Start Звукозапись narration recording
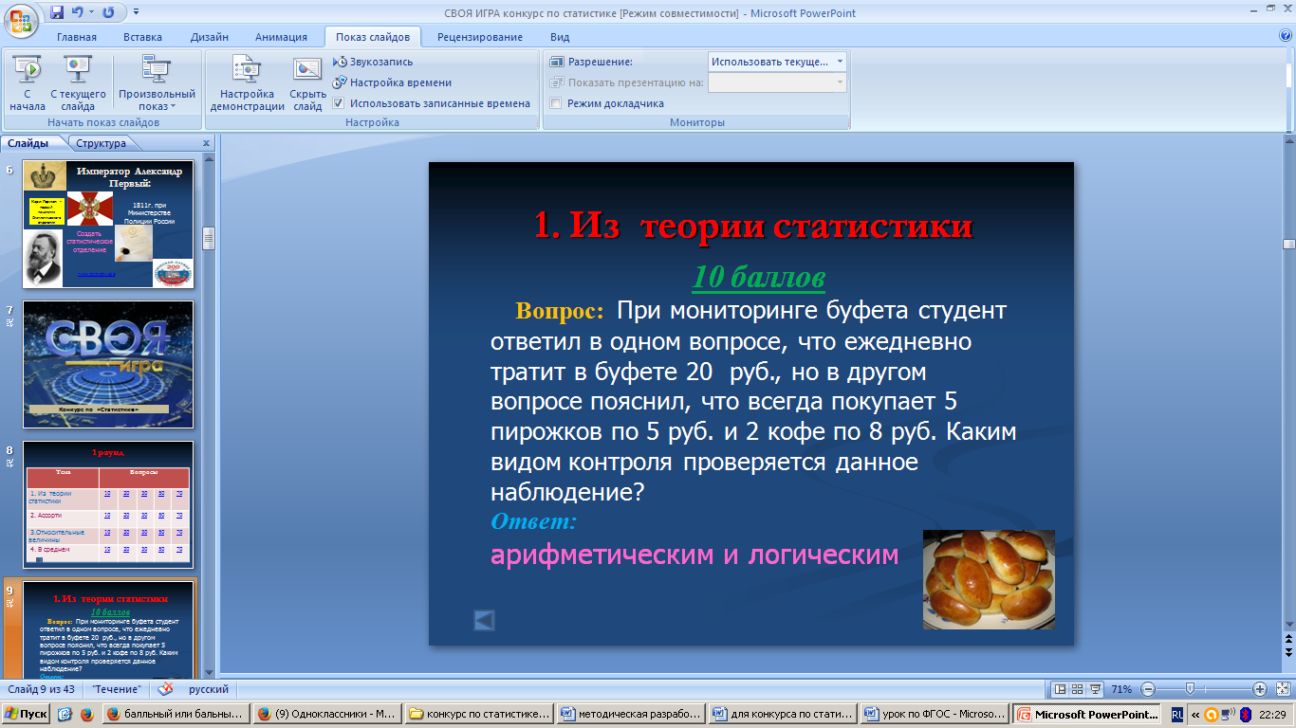 point(373,62)
